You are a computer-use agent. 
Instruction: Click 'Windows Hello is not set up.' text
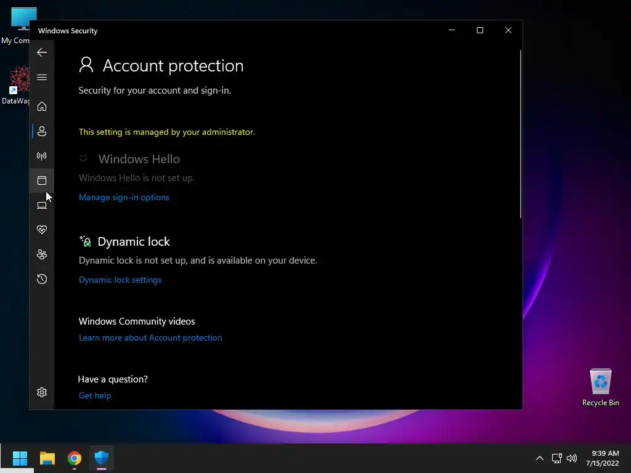coord(136,178)
